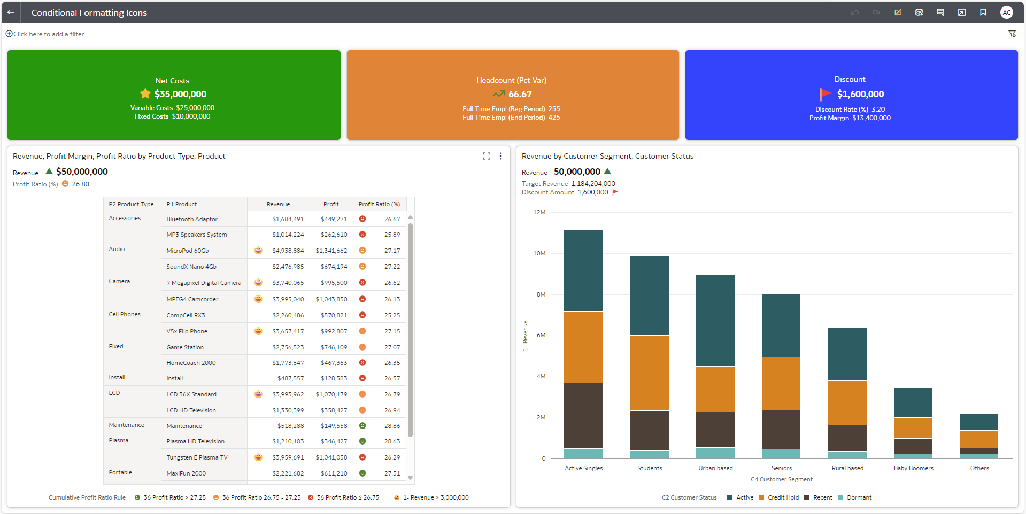Image resolution: width=1026 pixels, height=514 pixels.
Task: Click the red flag icon beside Discount value
Action: pos(824,94)
